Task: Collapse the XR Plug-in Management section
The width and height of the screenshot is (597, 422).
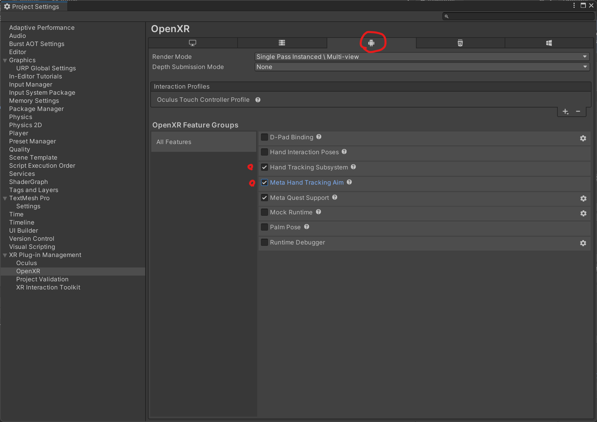Action: pyautogui.click(x=5, y=255)
